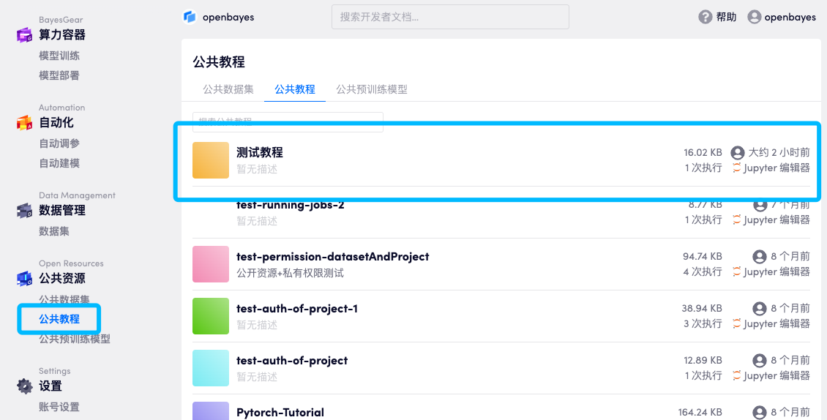Screen dimensions: 827x420
Task: Click the cyan test-auth-of-project thumbnail
Action: [x=211, y=368]
